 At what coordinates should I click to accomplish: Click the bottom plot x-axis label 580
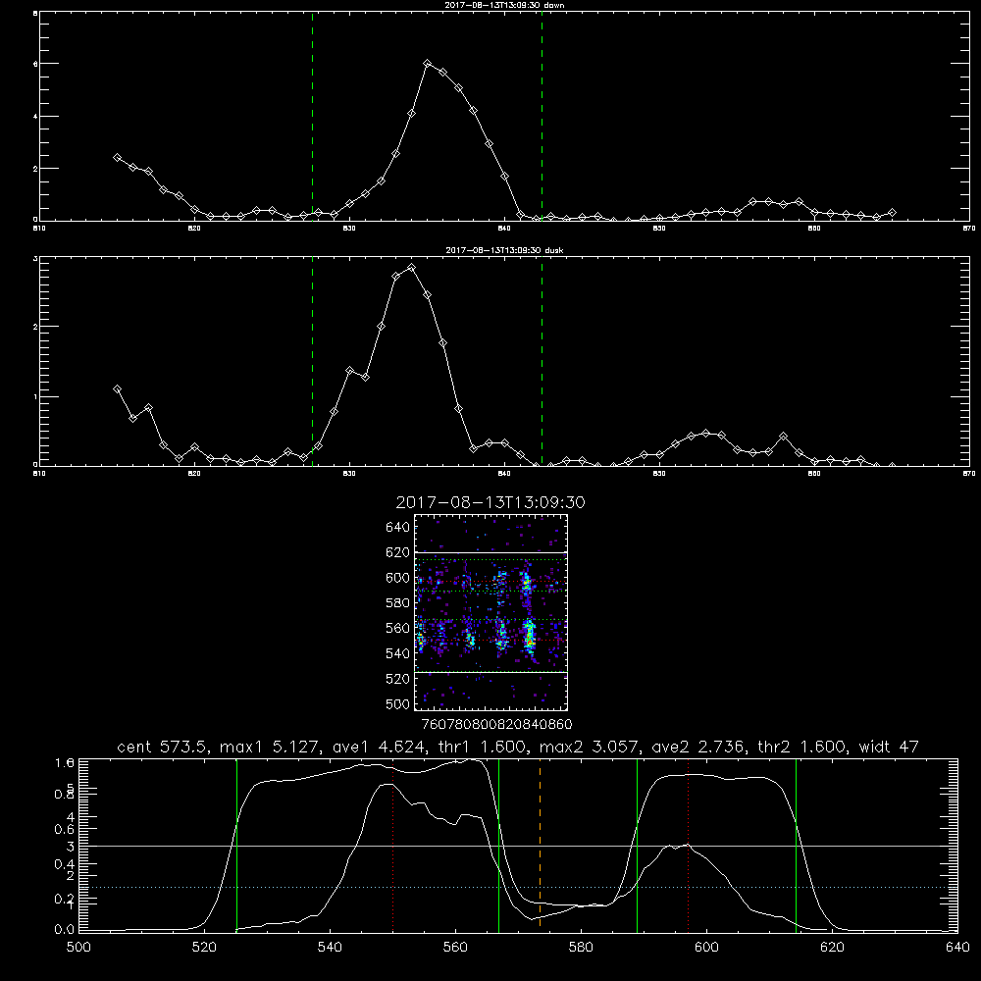[581, 948]
